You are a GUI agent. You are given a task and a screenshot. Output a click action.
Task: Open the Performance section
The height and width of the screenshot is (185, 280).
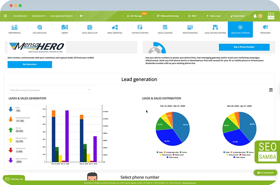tap(14, 30)
